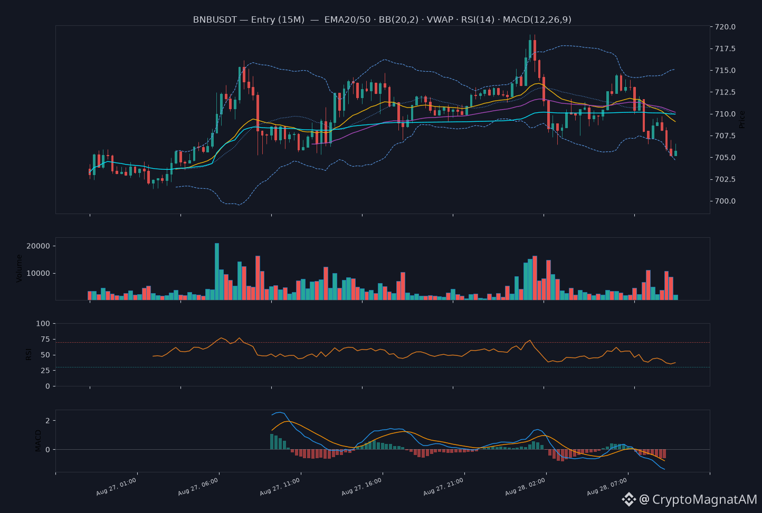Click the Aug 27, 11:00 time label
The height and width of the screenshot is (513, 762).
click(280, 487)
